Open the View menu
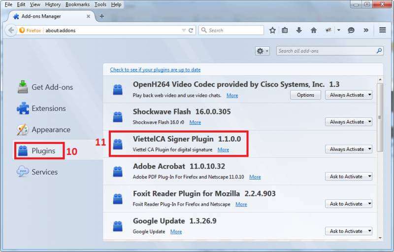Viewport: 394px width, 252px height. click(x=35, y=4)
